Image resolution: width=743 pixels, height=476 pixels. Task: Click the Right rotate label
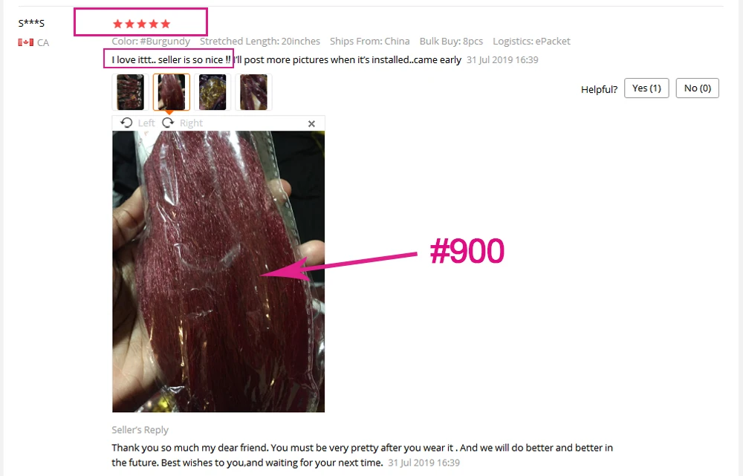coord(191,123)
